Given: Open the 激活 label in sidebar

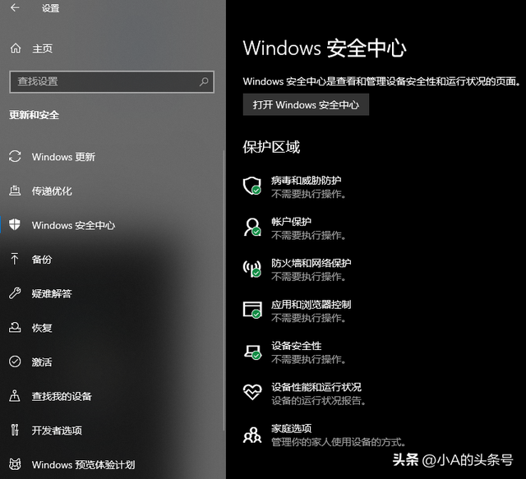Looking at the screenshot, I should 42,362.
